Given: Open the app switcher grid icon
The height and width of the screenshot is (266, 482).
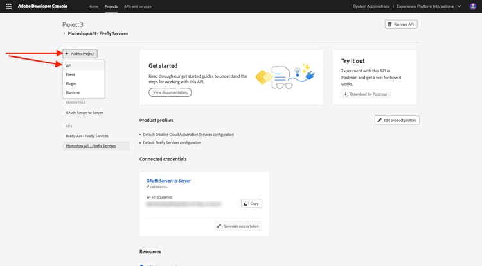Looking at the screenshot, I should coord(8,6).
